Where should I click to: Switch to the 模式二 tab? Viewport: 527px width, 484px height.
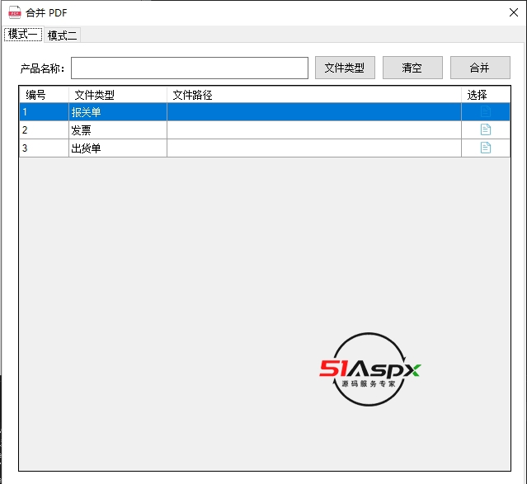[x=62, y=35]
